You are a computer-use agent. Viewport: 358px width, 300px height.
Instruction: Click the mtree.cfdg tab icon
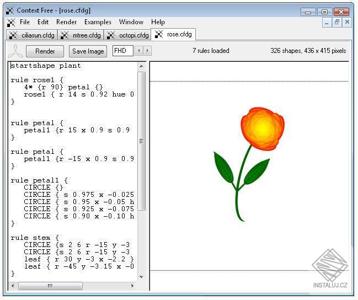[x=65, y=35]
